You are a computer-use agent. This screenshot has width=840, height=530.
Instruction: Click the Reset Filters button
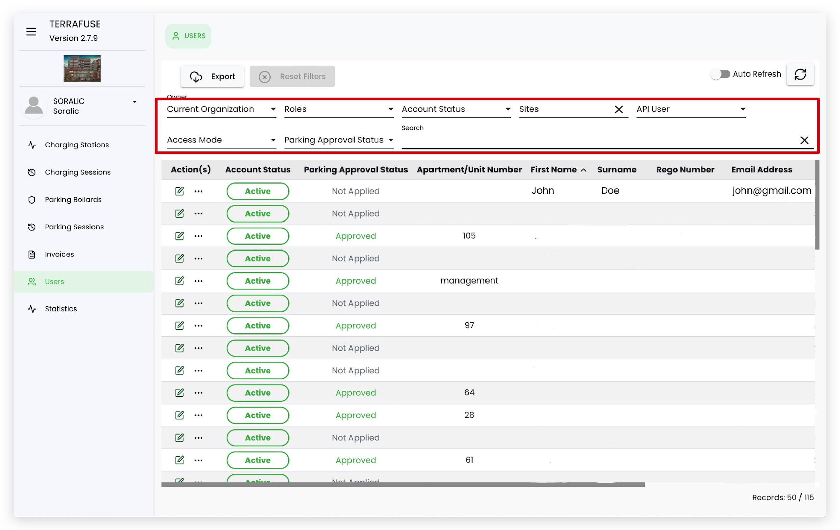(292, 76)
